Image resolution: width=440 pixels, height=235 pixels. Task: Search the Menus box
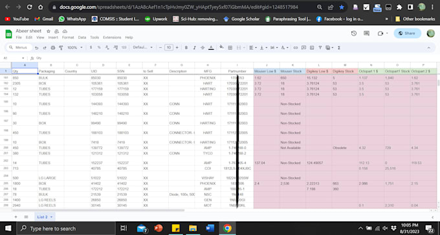pyautogui.click(x=19, y=48)
